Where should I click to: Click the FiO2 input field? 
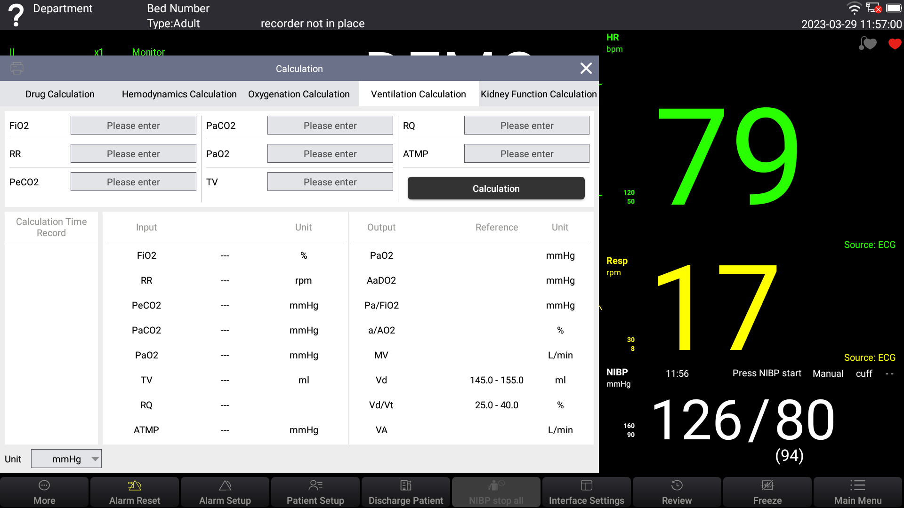tap(133, 126)
